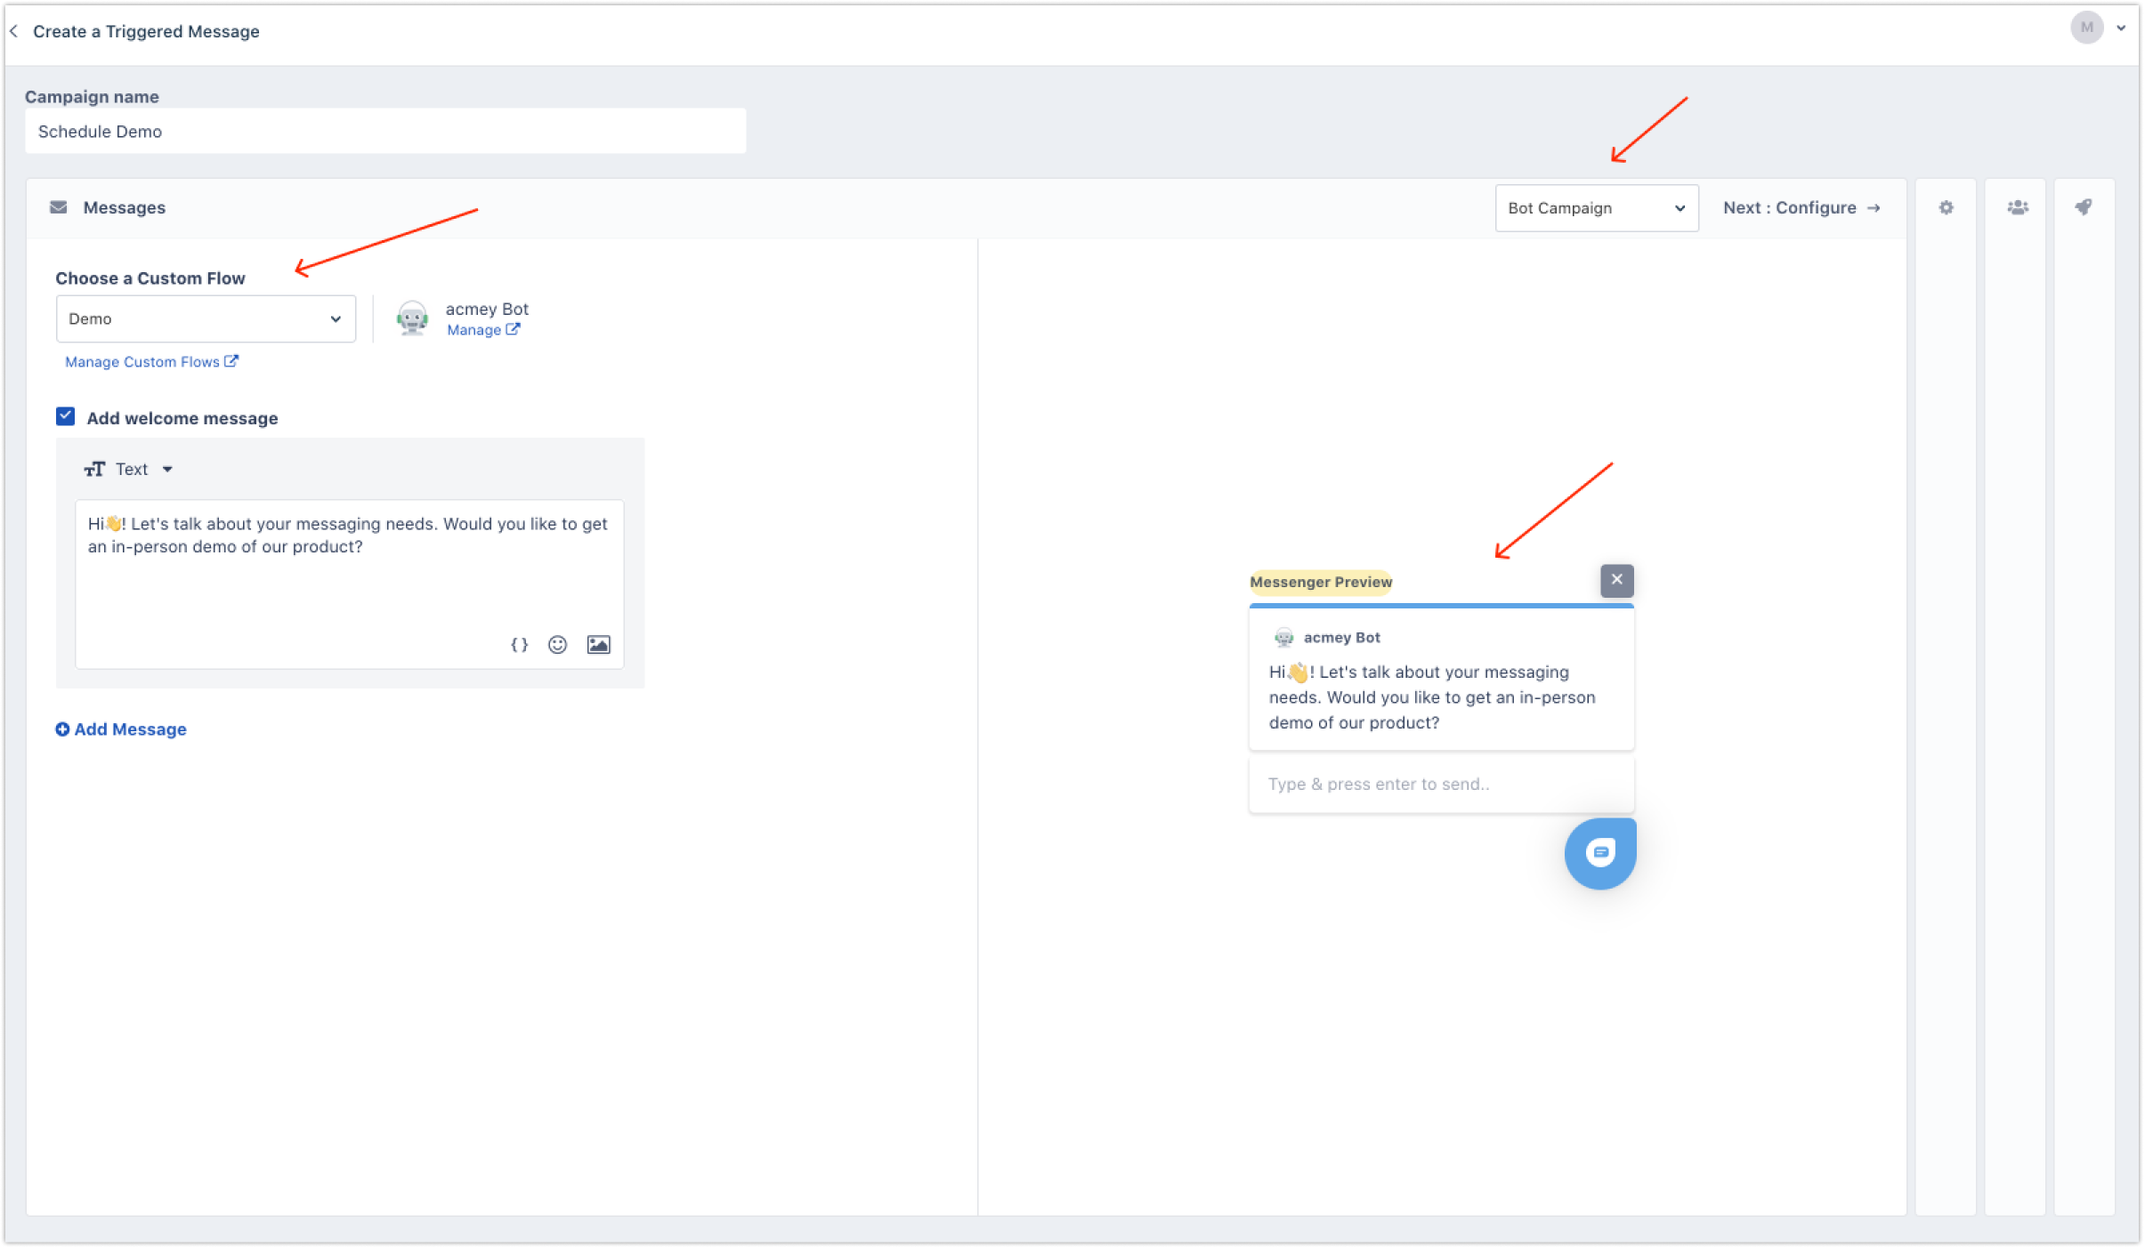
Task: Click the back arrow beside page title
Action: 14,31
